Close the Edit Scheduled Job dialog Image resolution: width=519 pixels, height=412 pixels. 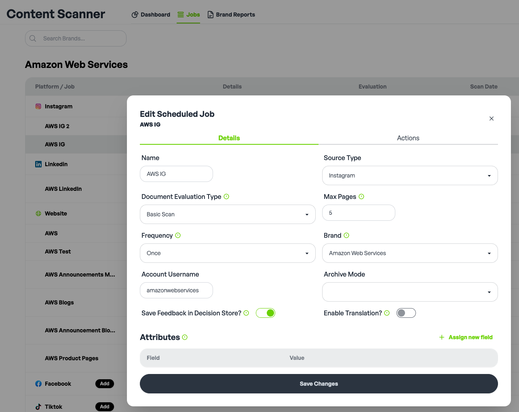click(x=492, y=118)
